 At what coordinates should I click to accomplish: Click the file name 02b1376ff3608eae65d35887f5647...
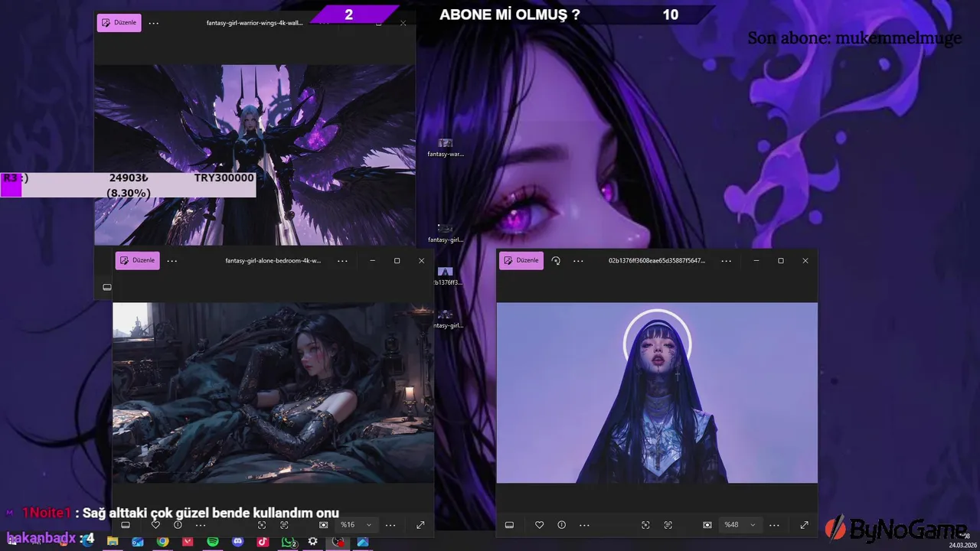[x=657, y=260]
